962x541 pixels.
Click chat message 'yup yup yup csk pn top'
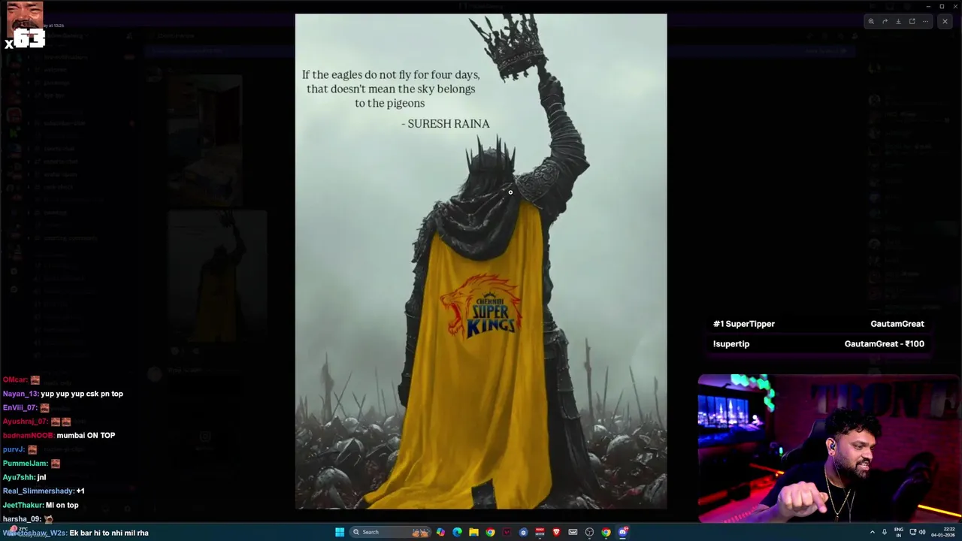pos(82,394)
